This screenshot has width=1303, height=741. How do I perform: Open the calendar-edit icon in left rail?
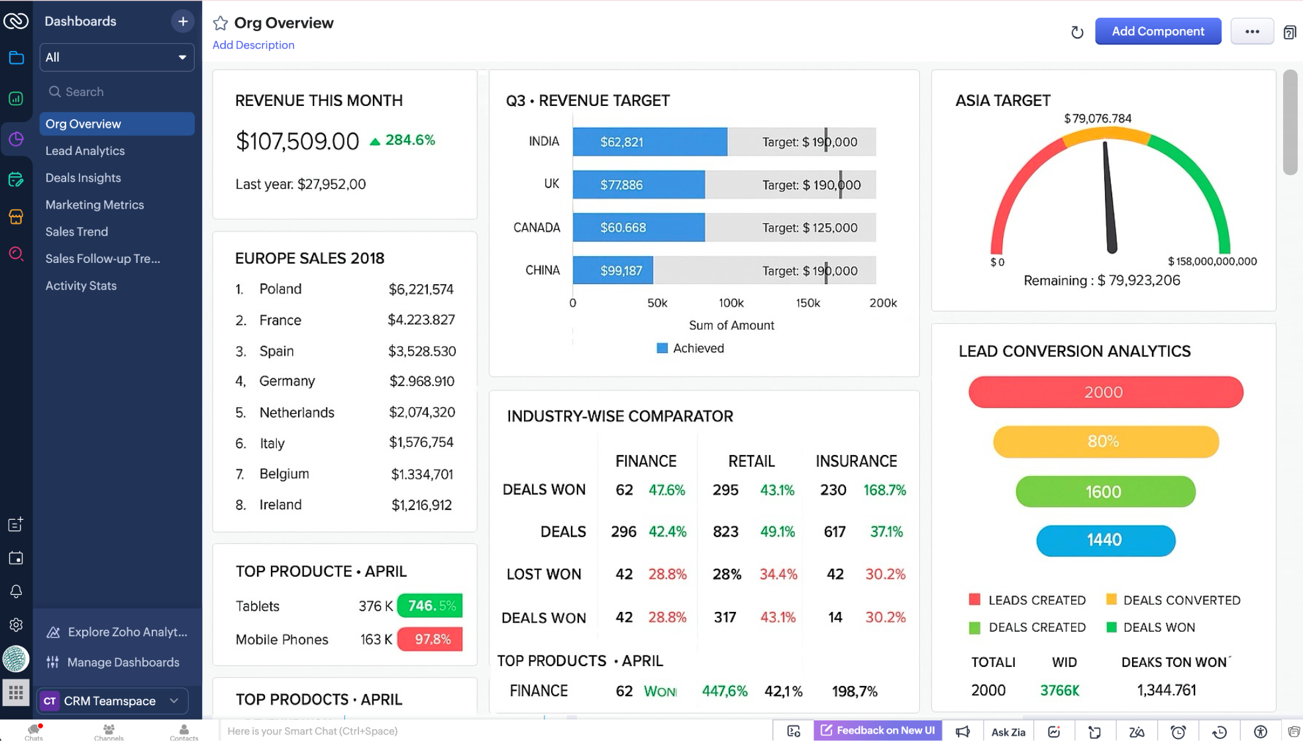coord(16,179)
